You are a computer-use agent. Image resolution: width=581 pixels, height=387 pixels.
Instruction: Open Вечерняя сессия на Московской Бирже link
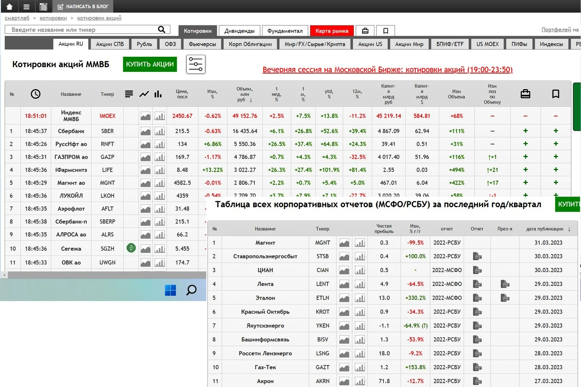coord(387,70)
